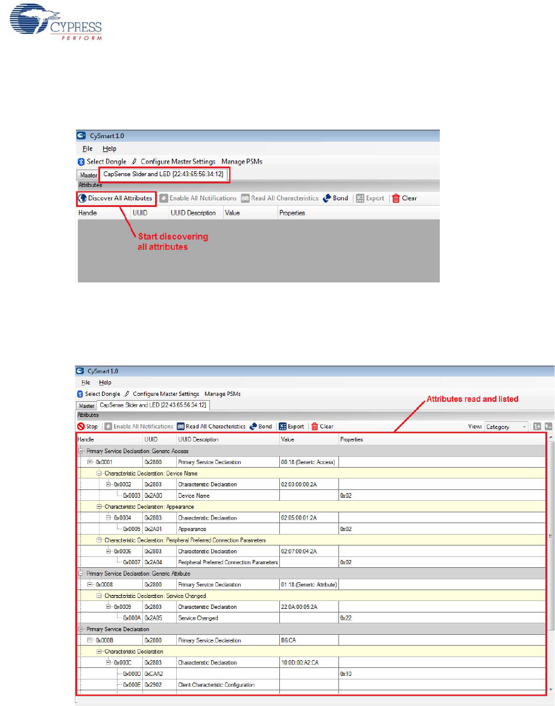Open File menu in upper window
555x706 pixels.
point(87,148)
